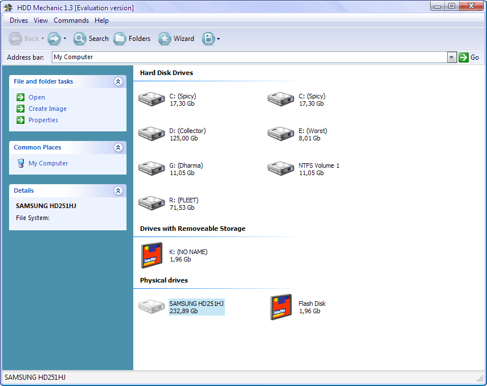The height and width of the screenshot is (386, 487).
Task: Collapse the Details panel
Action: click(118, 190)
